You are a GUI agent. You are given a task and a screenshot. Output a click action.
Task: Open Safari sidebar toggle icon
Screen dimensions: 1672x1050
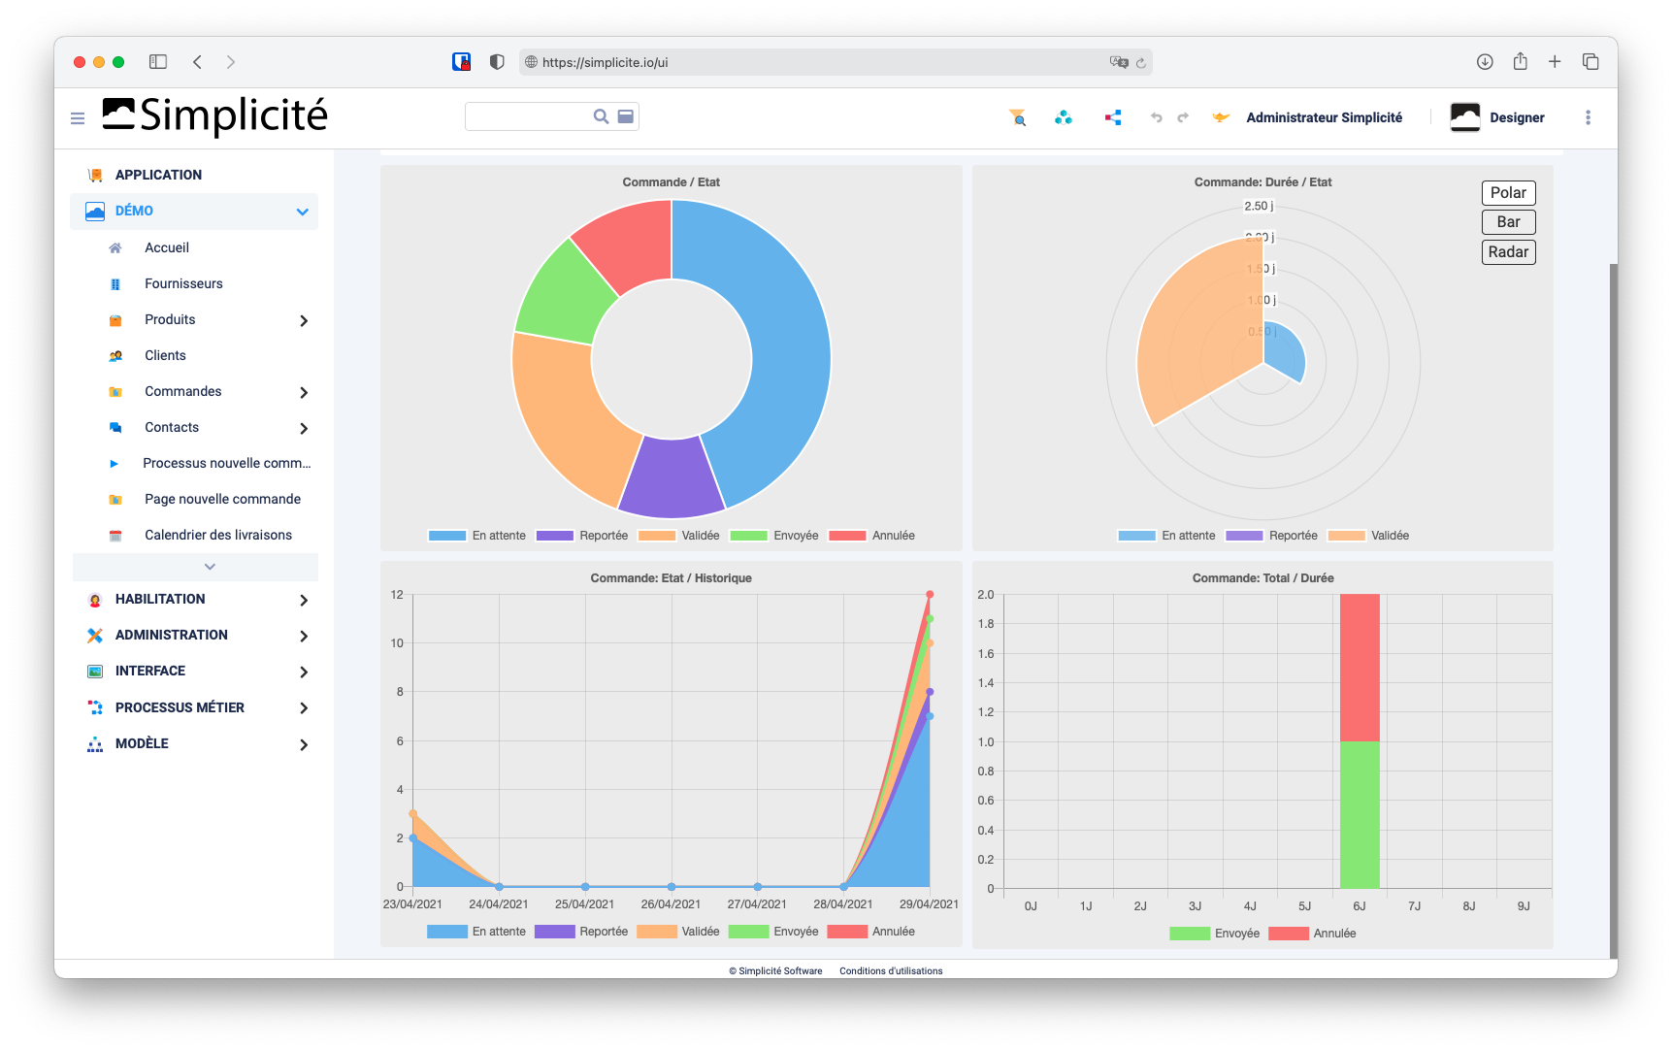[x=158, y=62]
